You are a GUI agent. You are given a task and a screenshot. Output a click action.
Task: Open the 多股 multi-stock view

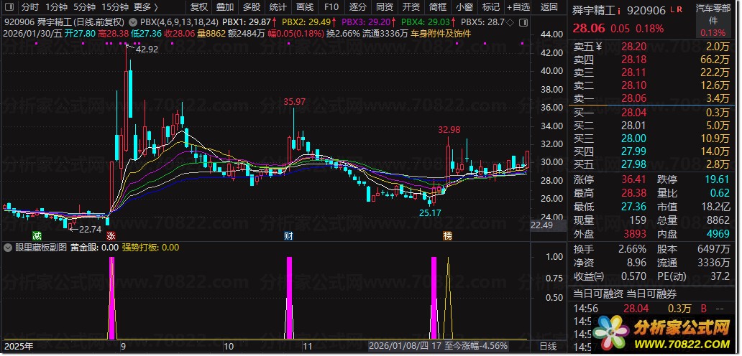(x=251, y=7)
